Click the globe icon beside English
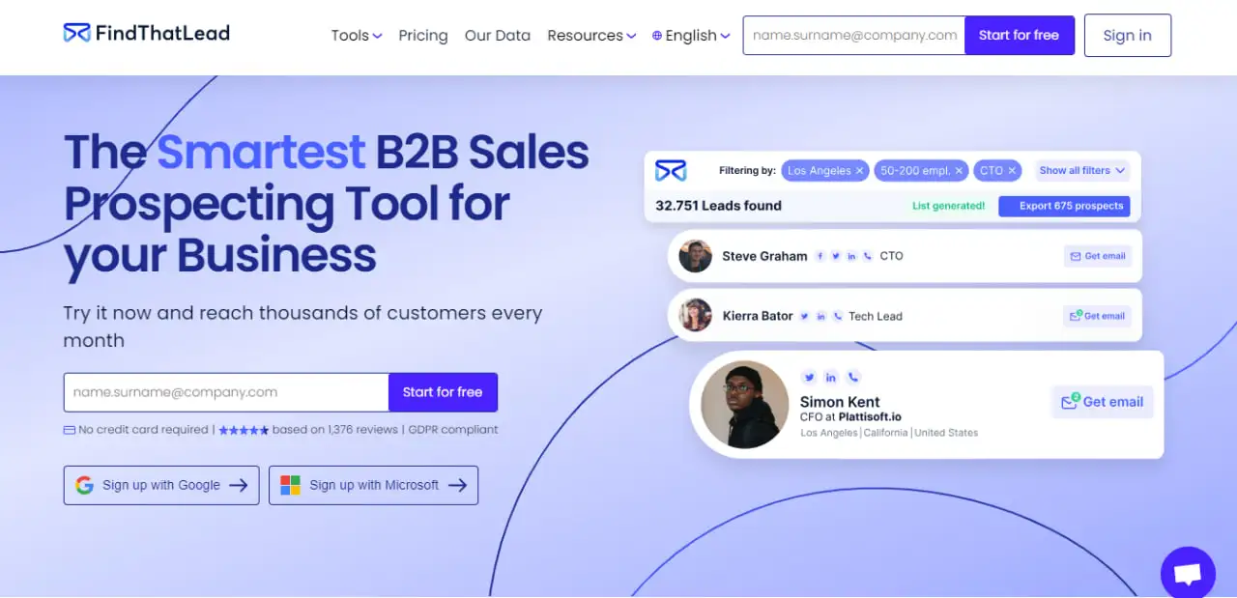 pyautogui.click(x=657, y=36)
